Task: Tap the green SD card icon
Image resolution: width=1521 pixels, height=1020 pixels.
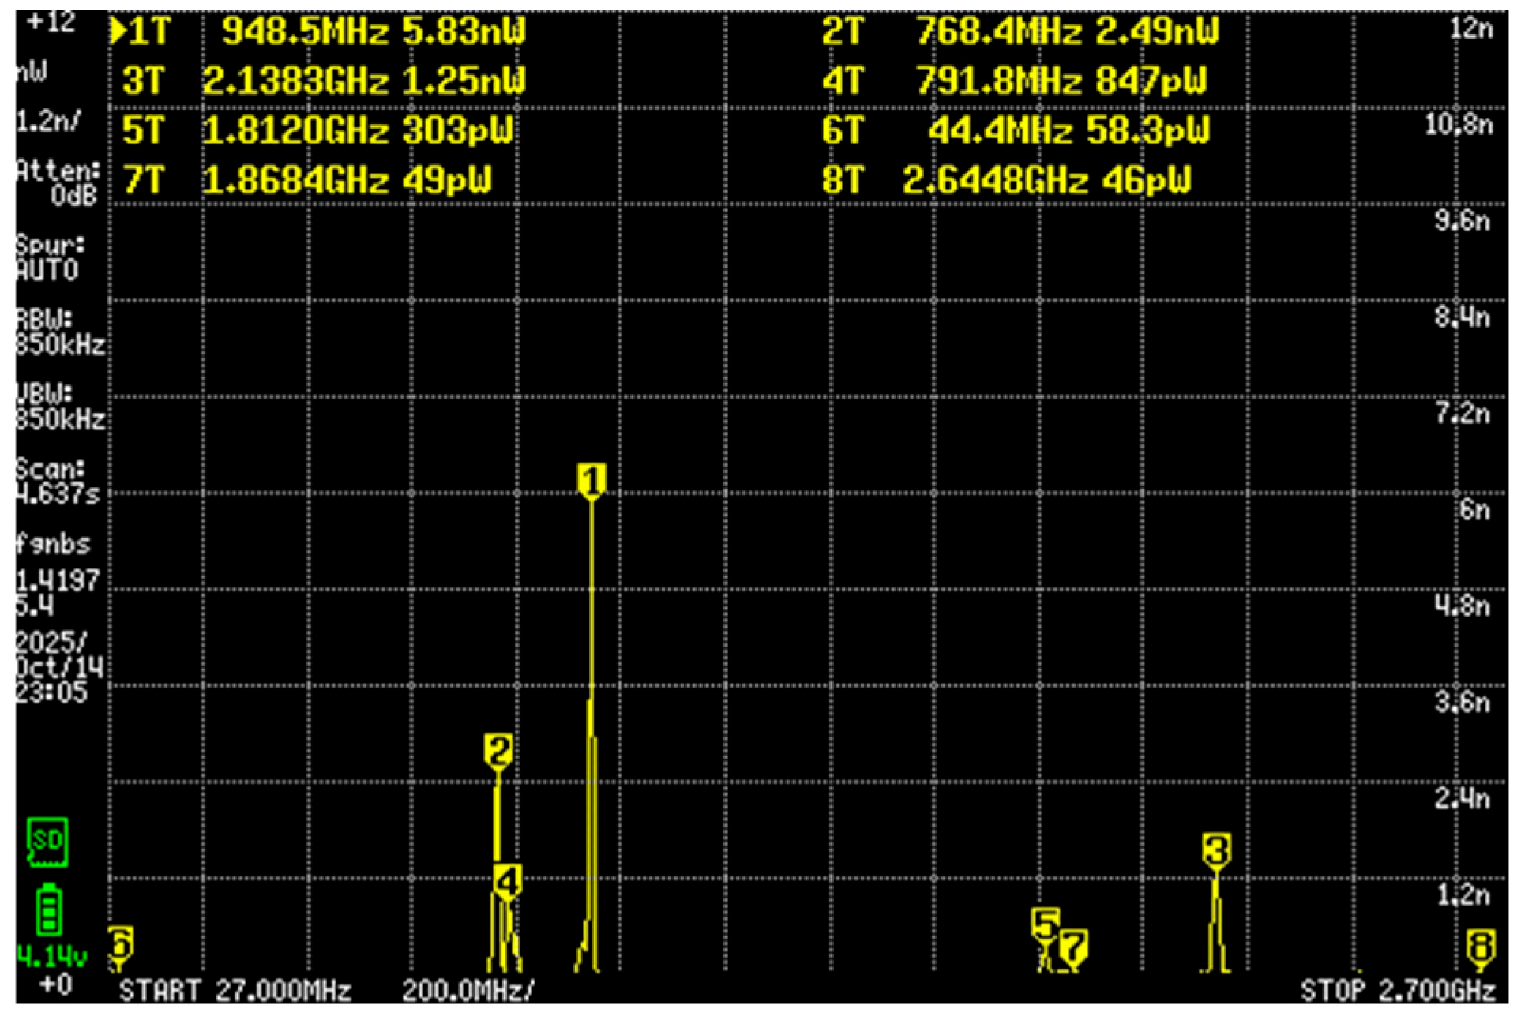Action: coord(47,842)
